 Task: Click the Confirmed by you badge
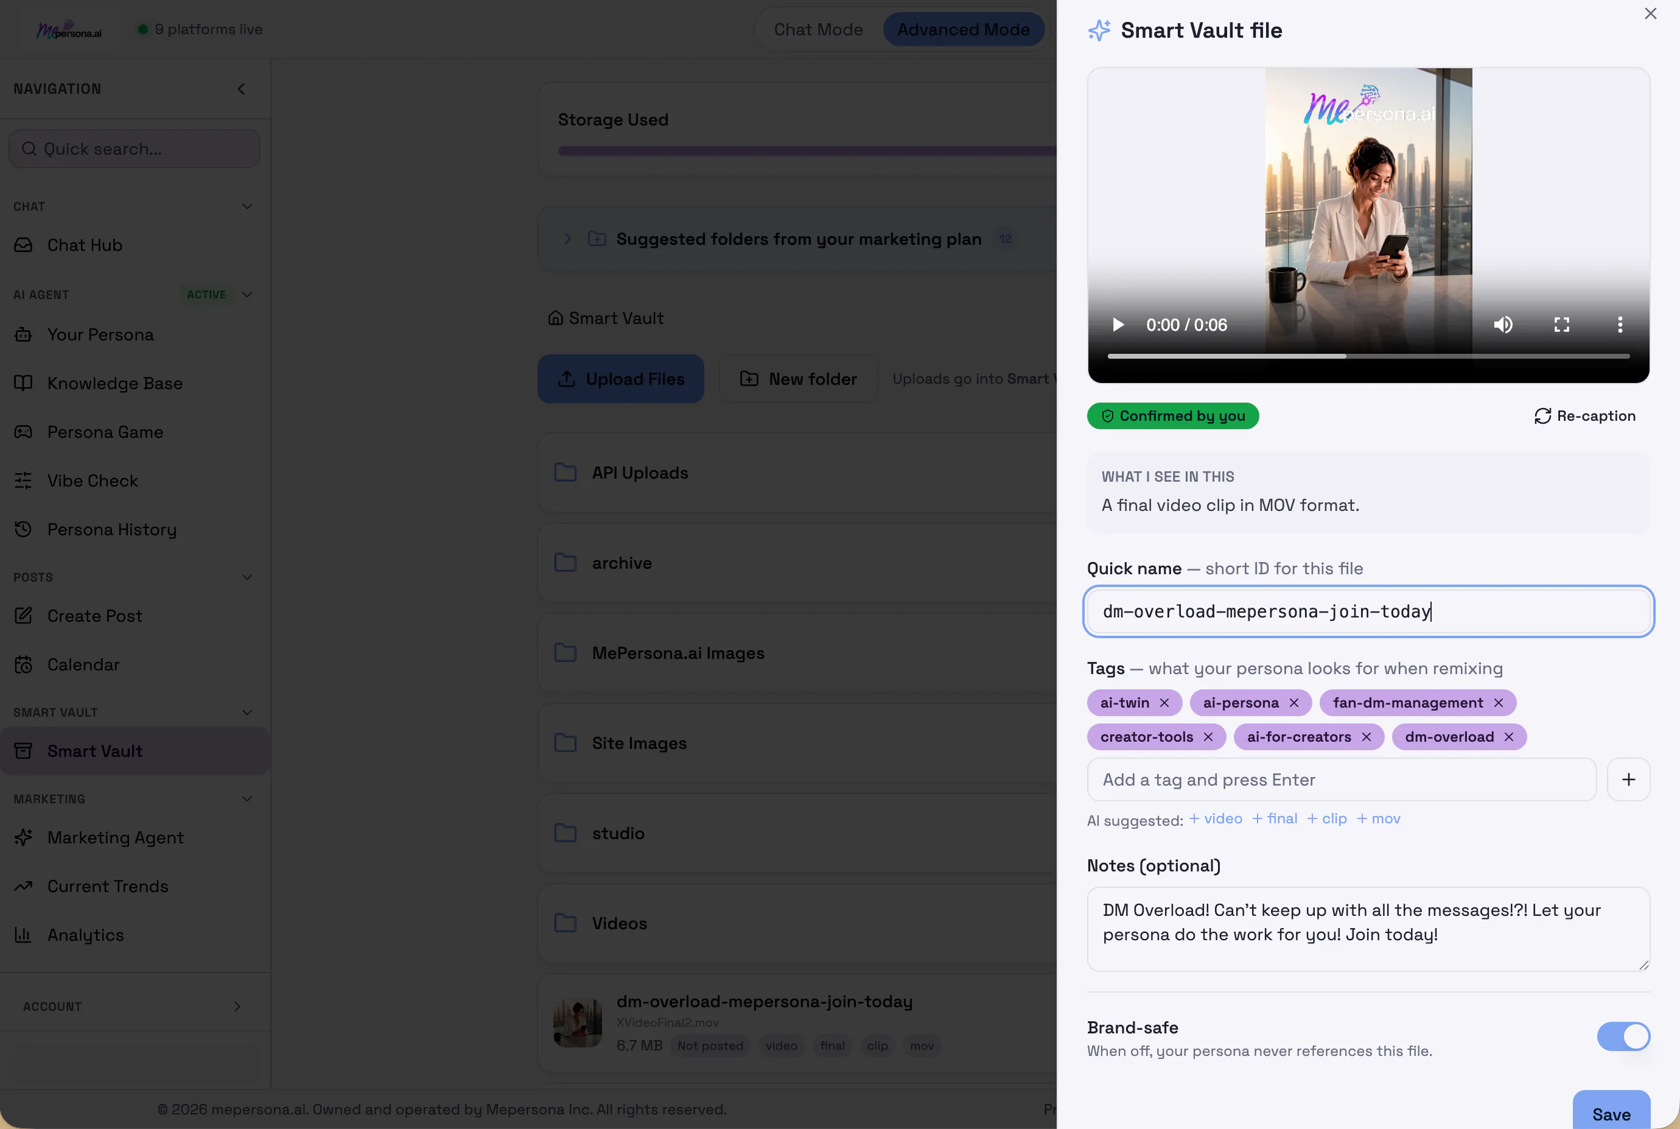point(1172,416)
